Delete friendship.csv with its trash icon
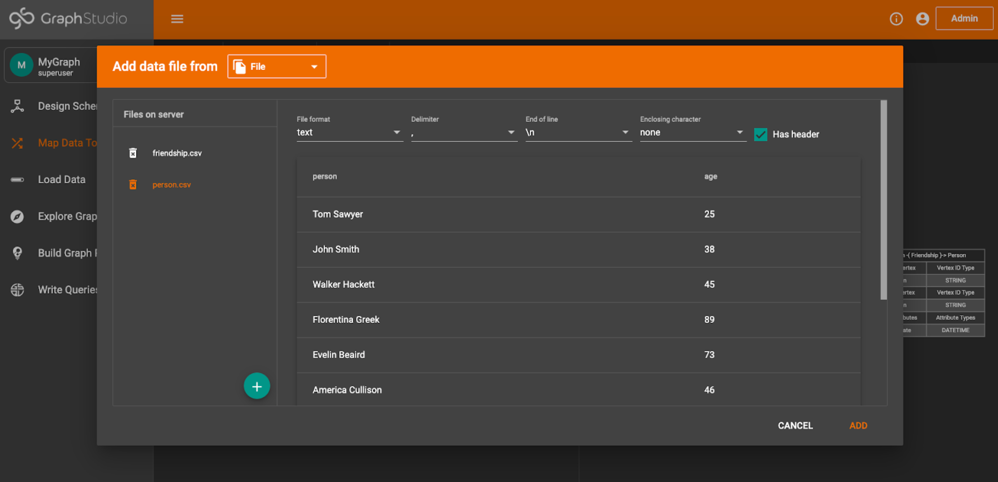Image resolution: width=998 pixels, height=482 pixels. (x=133, y=153)
